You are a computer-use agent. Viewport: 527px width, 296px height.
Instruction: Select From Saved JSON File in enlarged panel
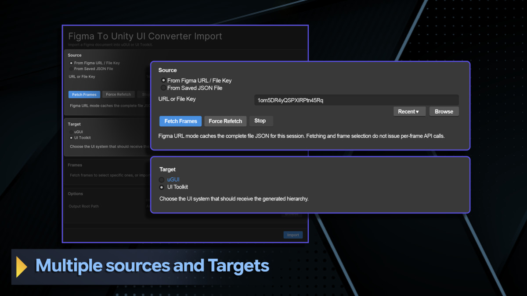point(163,88)
